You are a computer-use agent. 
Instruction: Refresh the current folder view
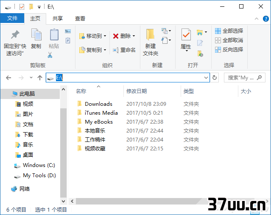(215, 78)
